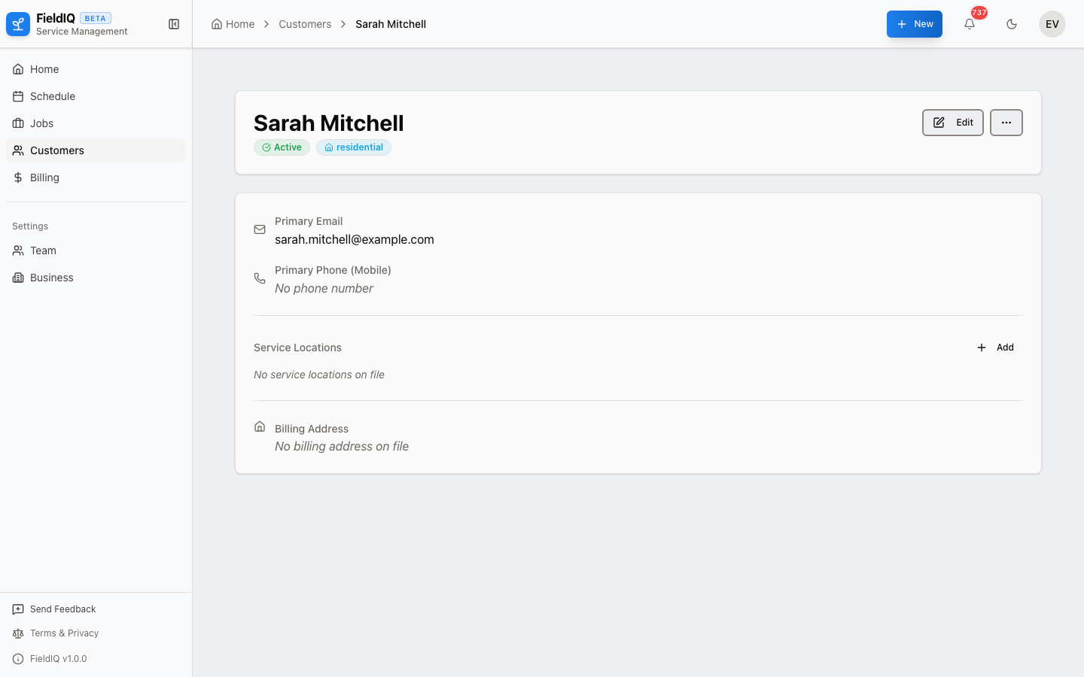Navigate to Customers in the breadcrumb

point(305,24)
